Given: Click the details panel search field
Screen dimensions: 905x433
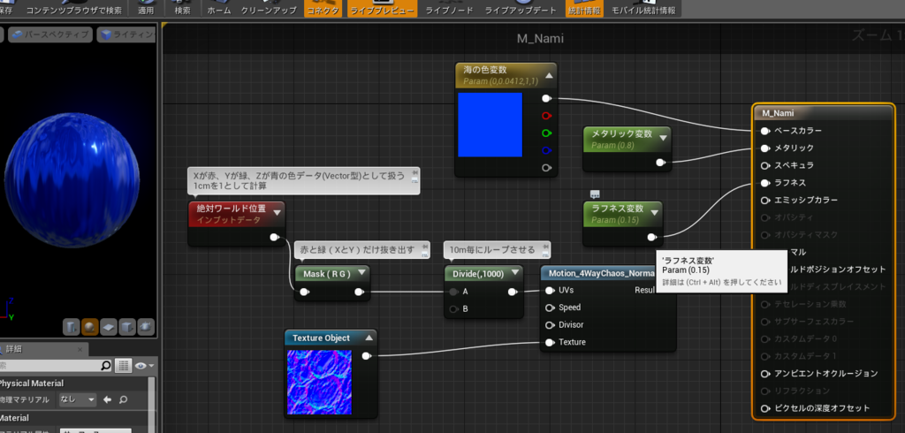Looking at the screenshot, I should pos(56,366).
